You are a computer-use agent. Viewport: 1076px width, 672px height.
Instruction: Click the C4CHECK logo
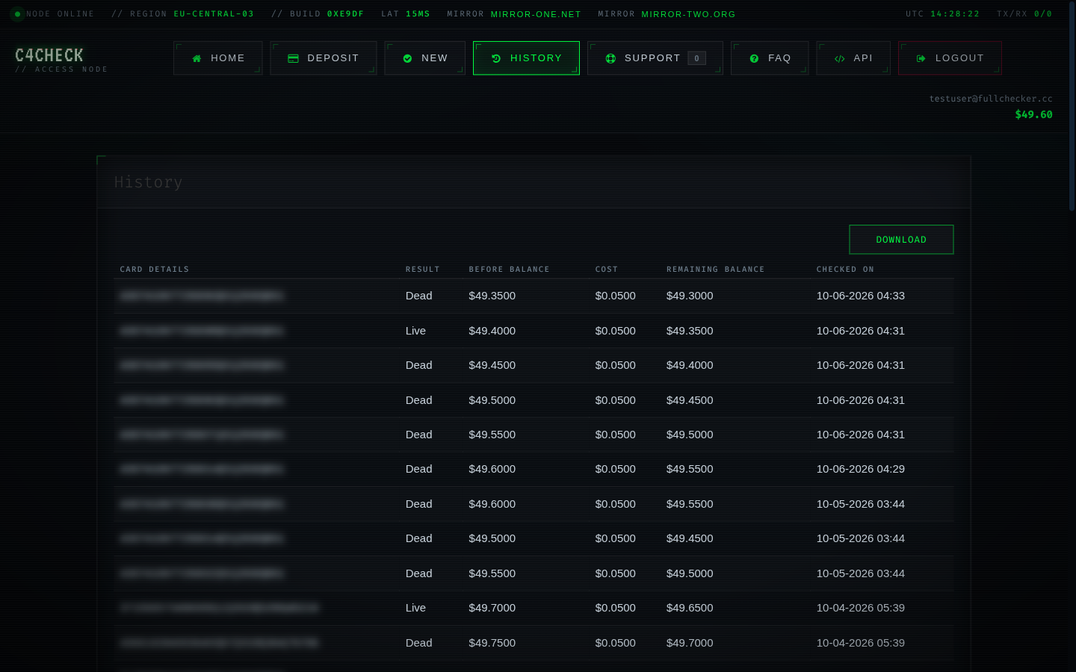[x=49, y=55]
